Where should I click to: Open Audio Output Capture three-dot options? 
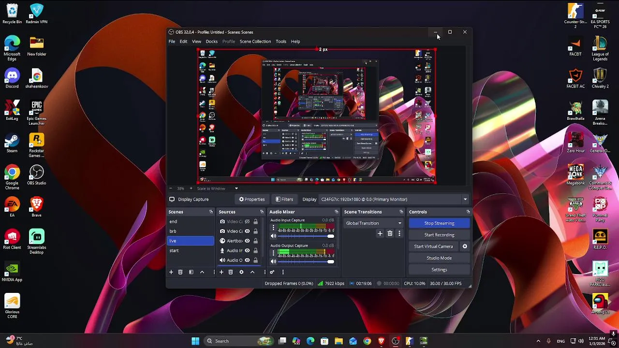[x=273, y=253]
